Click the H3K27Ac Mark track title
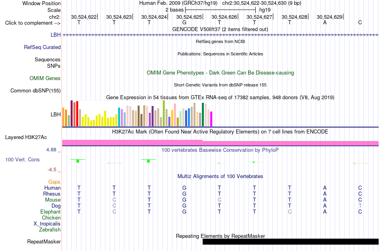The height and width of the screenshot is (251, 379). [220, 132]
